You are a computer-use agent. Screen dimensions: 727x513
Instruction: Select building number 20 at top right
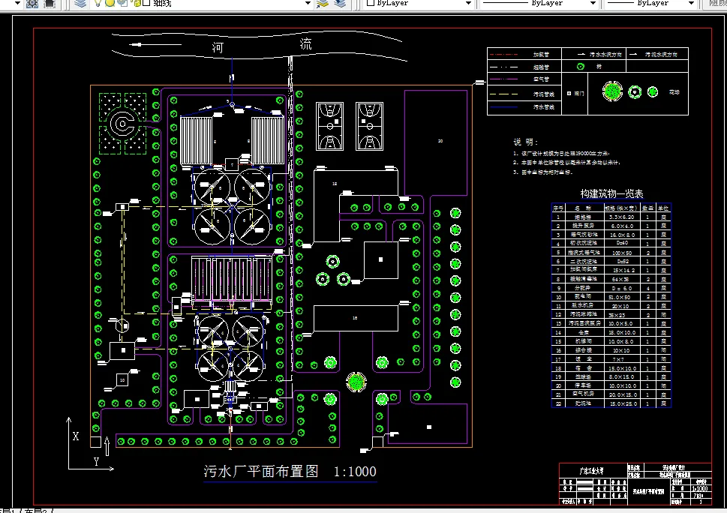[x=436, y=142]
